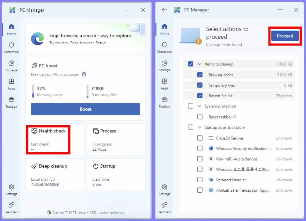Check the CrossEX Service checkbox
This screenshot has width=306, height=221.
pos(200,138)
